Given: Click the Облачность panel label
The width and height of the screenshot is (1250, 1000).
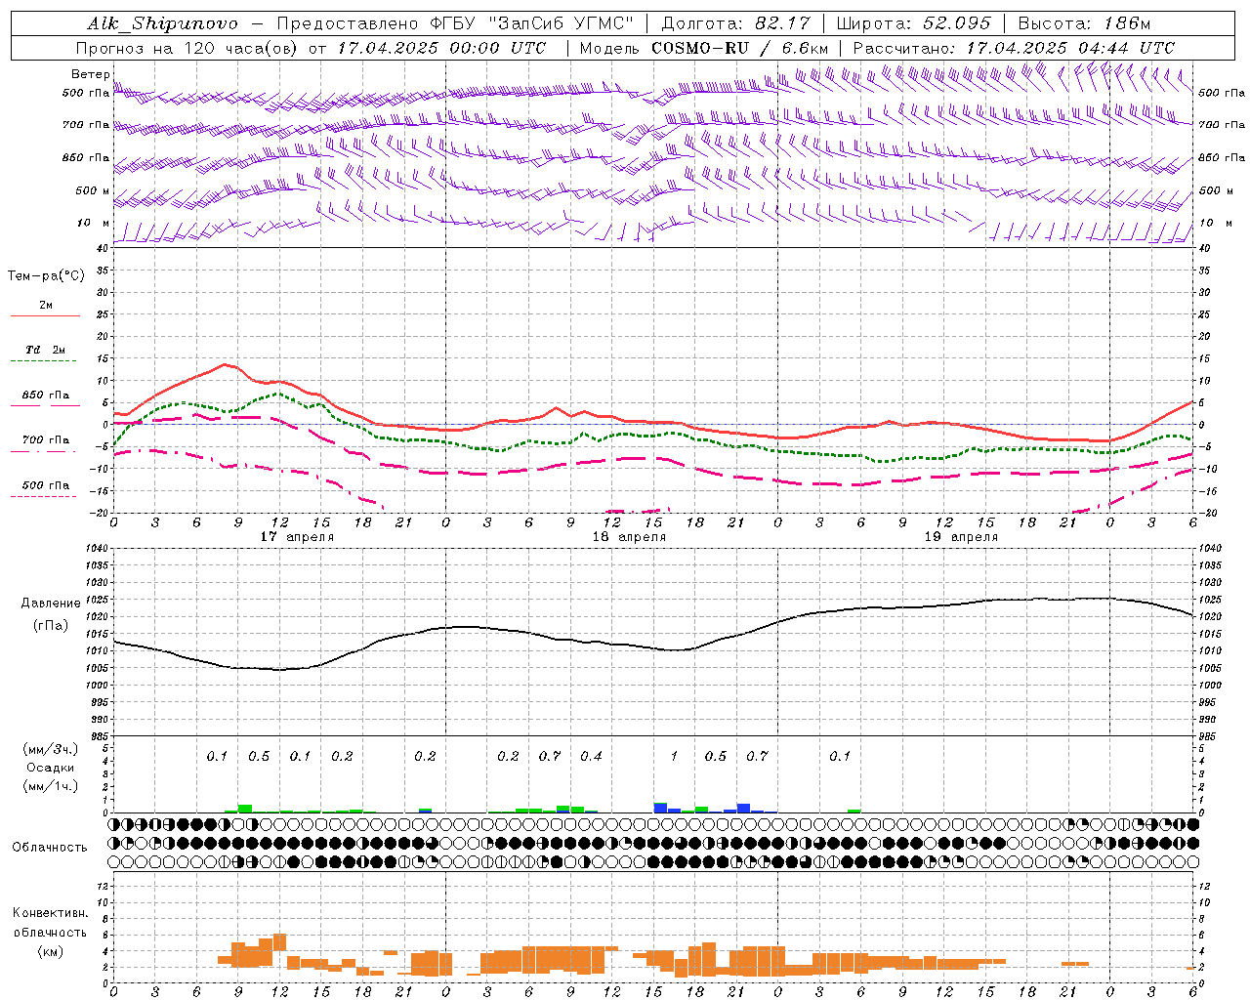Looking at the screenshot, I should [x=50, y=848].
